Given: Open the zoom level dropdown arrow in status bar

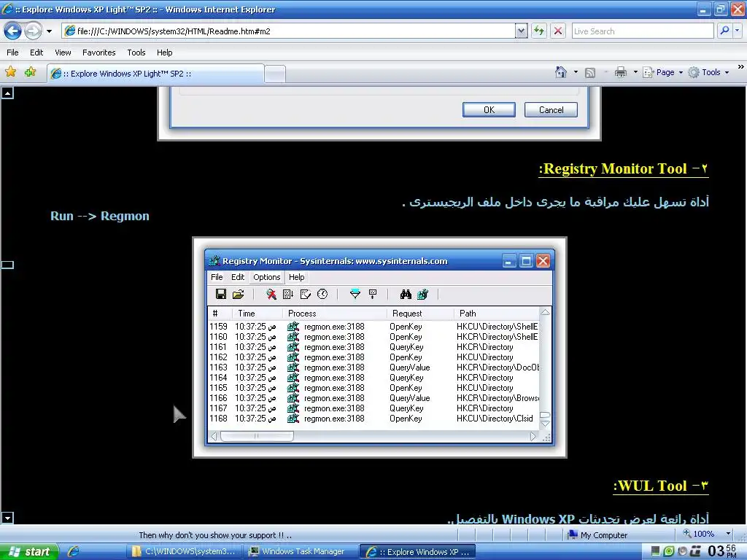Looking at the screenshot, I should [x=728, y=534].
